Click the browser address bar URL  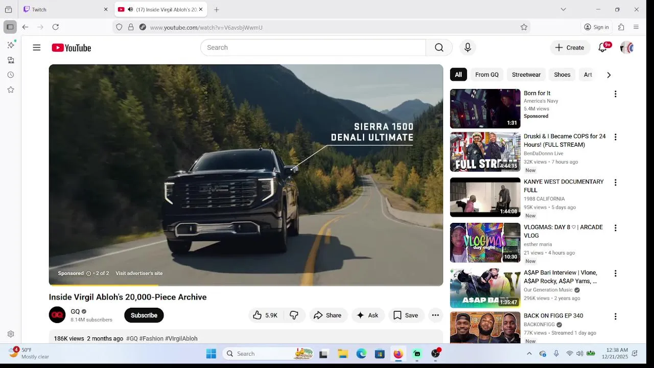pyautogui.click(x=206, y=28)
